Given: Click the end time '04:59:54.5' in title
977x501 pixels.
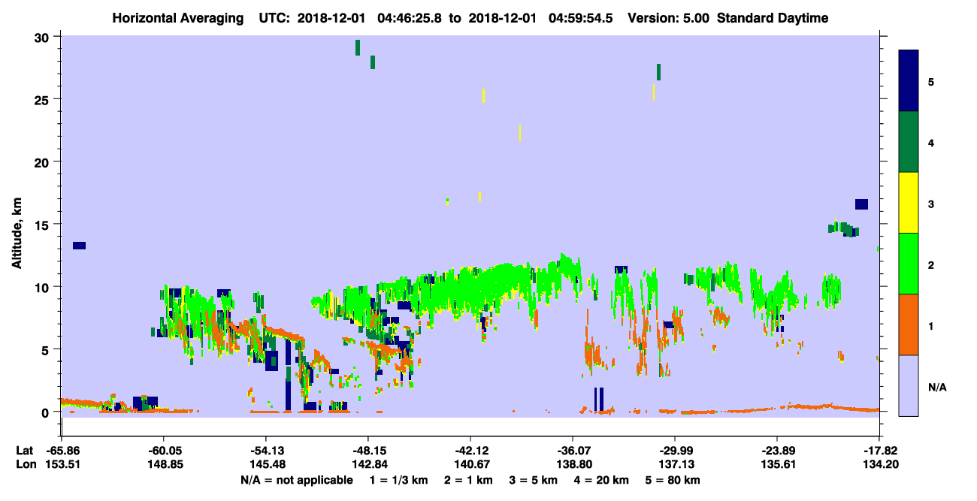Looking at the screenshot, I should pyautogui.click(x=581, y=18).
